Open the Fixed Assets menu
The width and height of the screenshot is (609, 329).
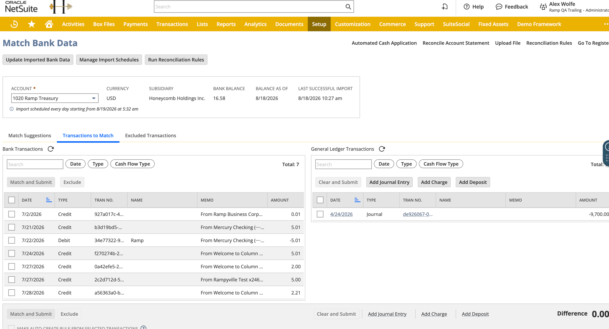pos(493,24)
